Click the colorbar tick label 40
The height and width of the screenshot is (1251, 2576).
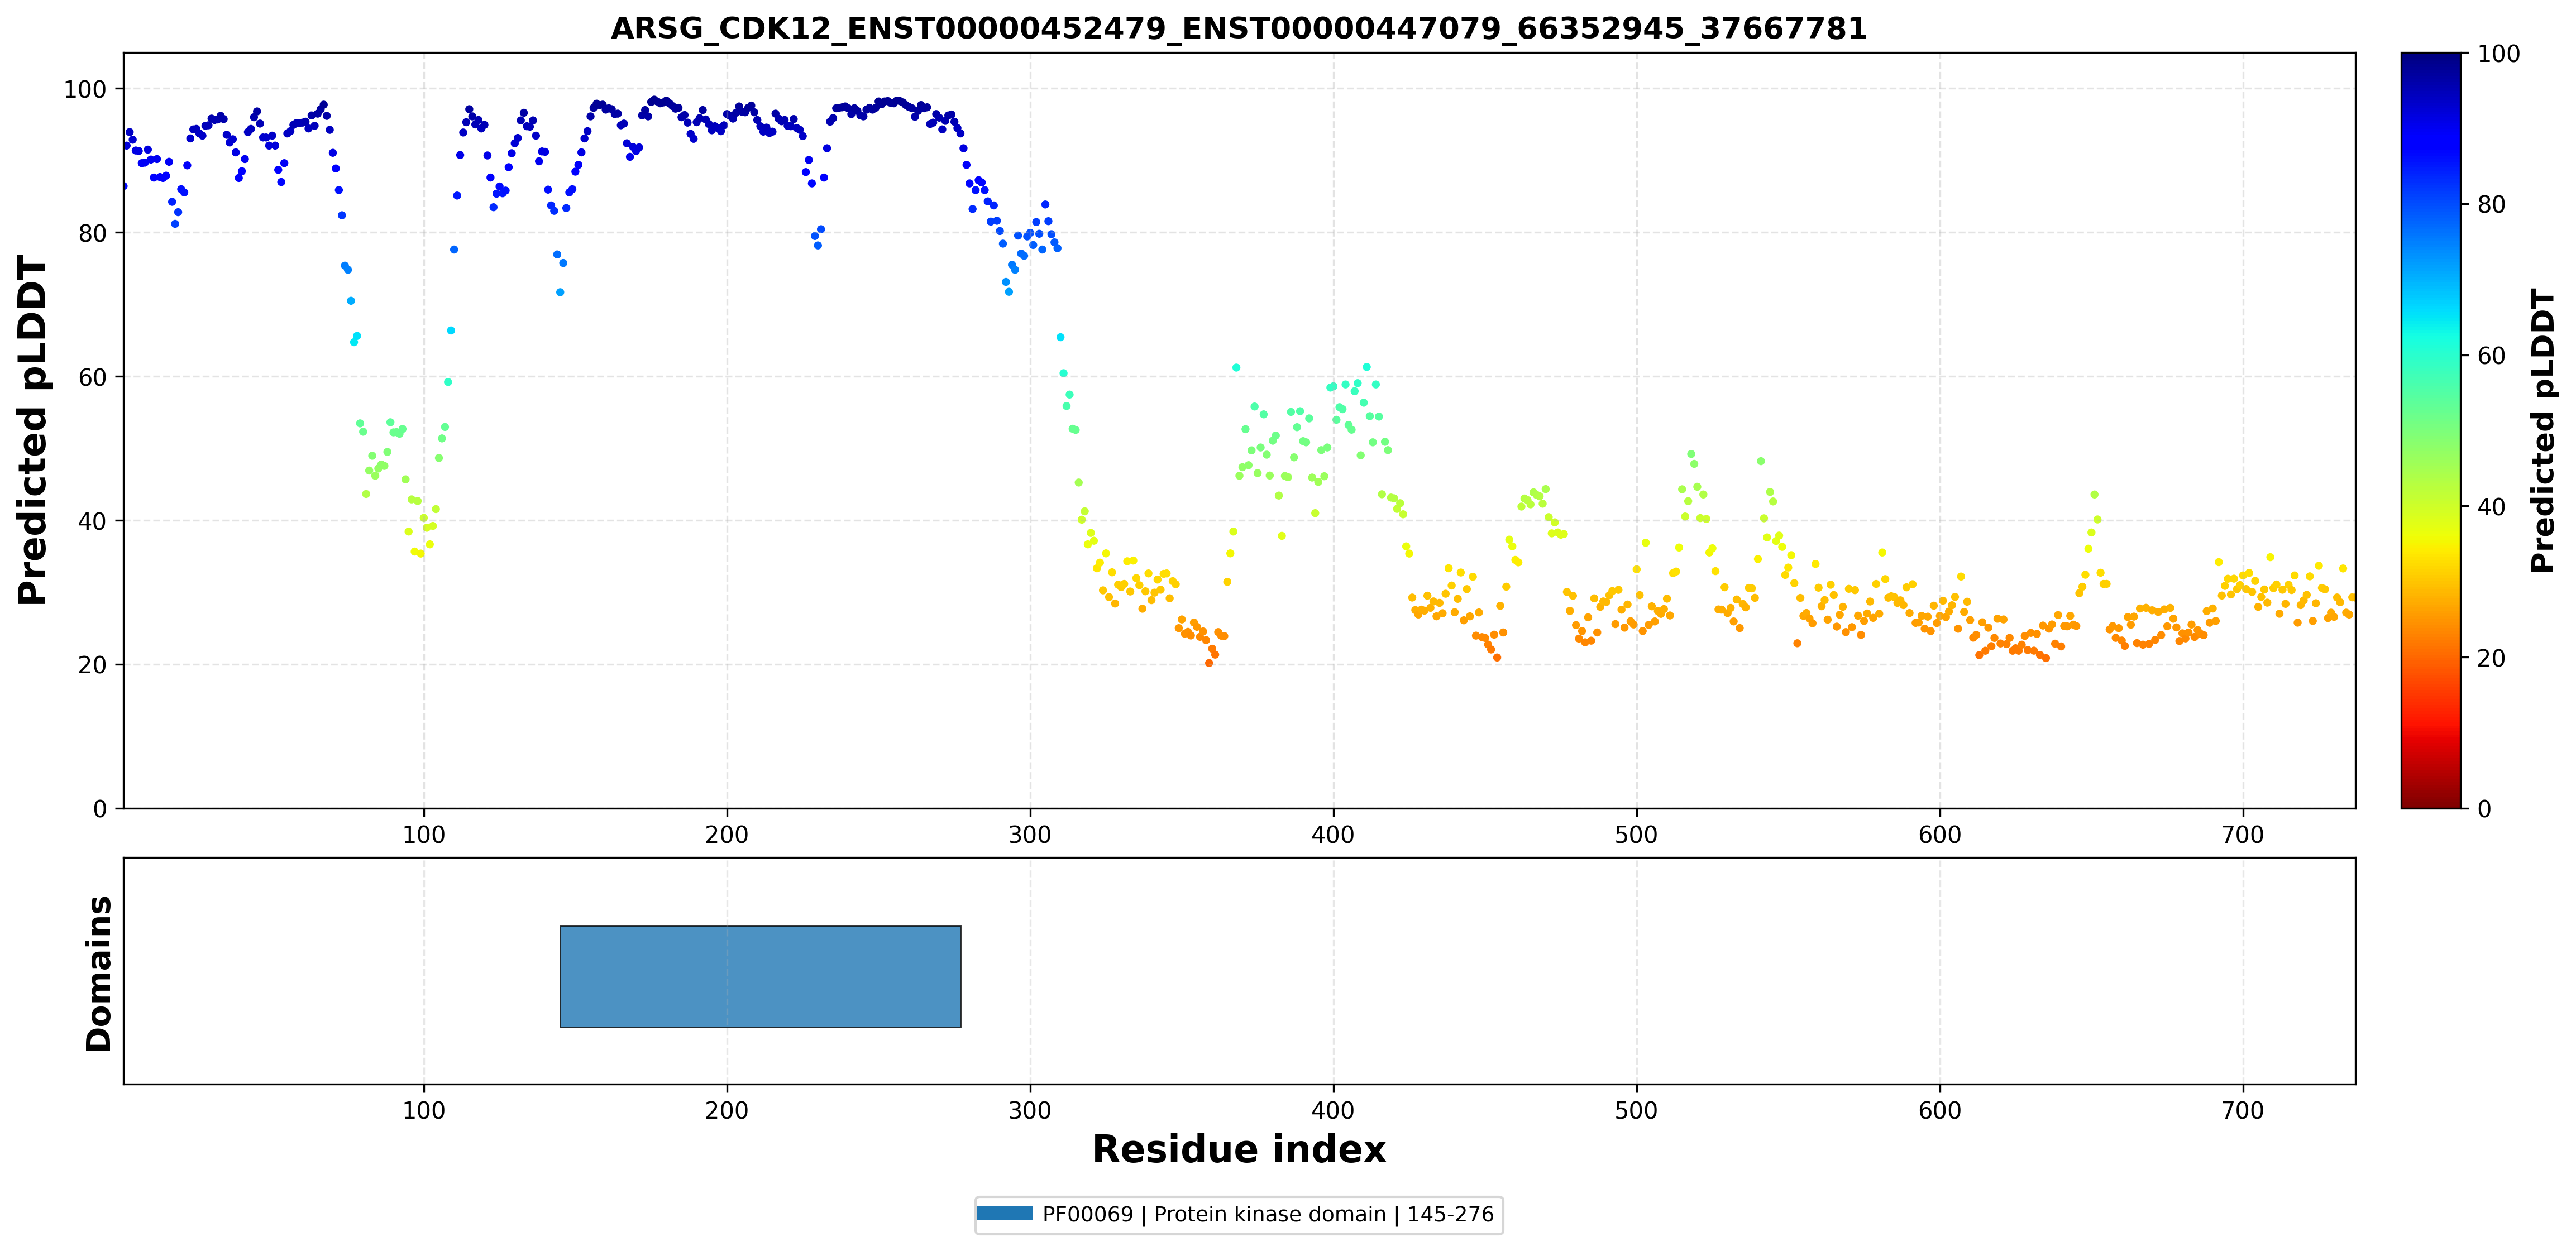tap(2491, 507)
